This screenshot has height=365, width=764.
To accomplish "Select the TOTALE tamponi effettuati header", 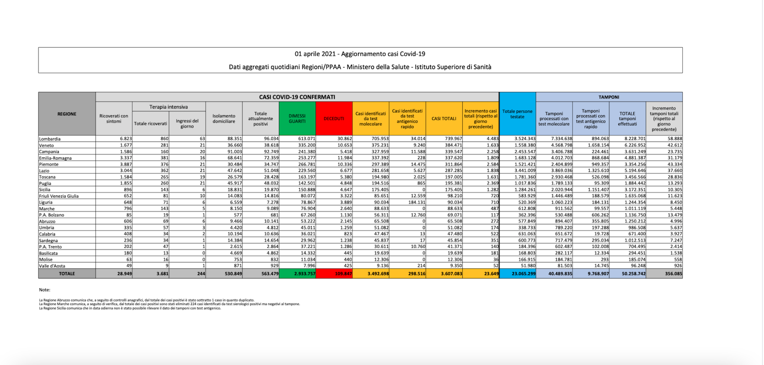I will (x=627, y=119).
